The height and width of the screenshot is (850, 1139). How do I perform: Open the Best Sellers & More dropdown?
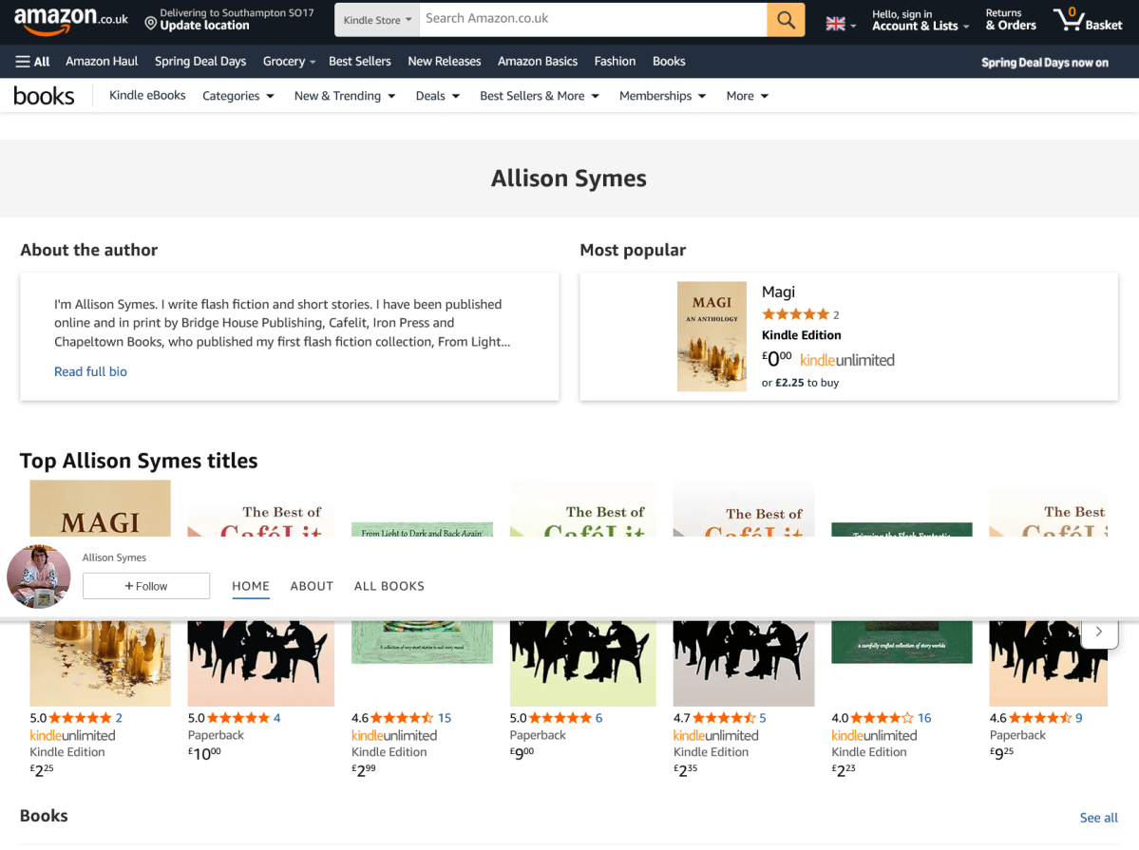pyautogui.click(x=539, y=96)
